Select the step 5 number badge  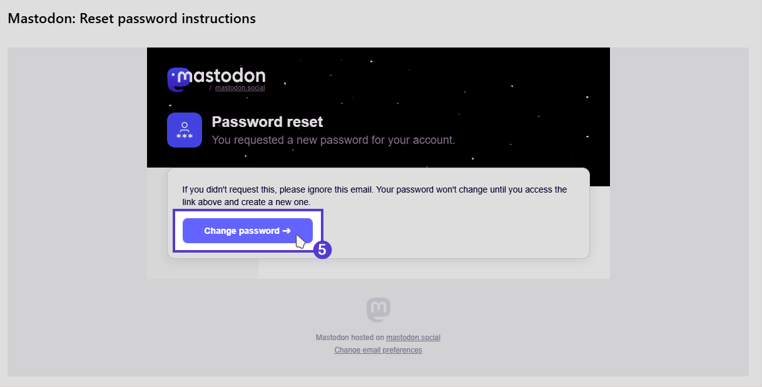(x=323, y=249)
